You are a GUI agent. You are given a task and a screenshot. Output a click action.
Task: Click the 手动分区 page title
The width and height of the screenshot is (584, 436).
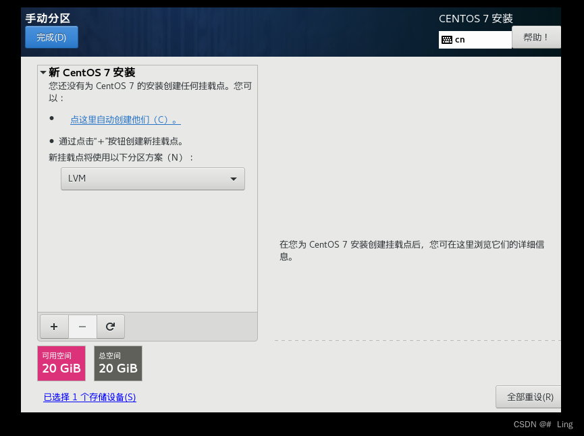tap(48, 18)
